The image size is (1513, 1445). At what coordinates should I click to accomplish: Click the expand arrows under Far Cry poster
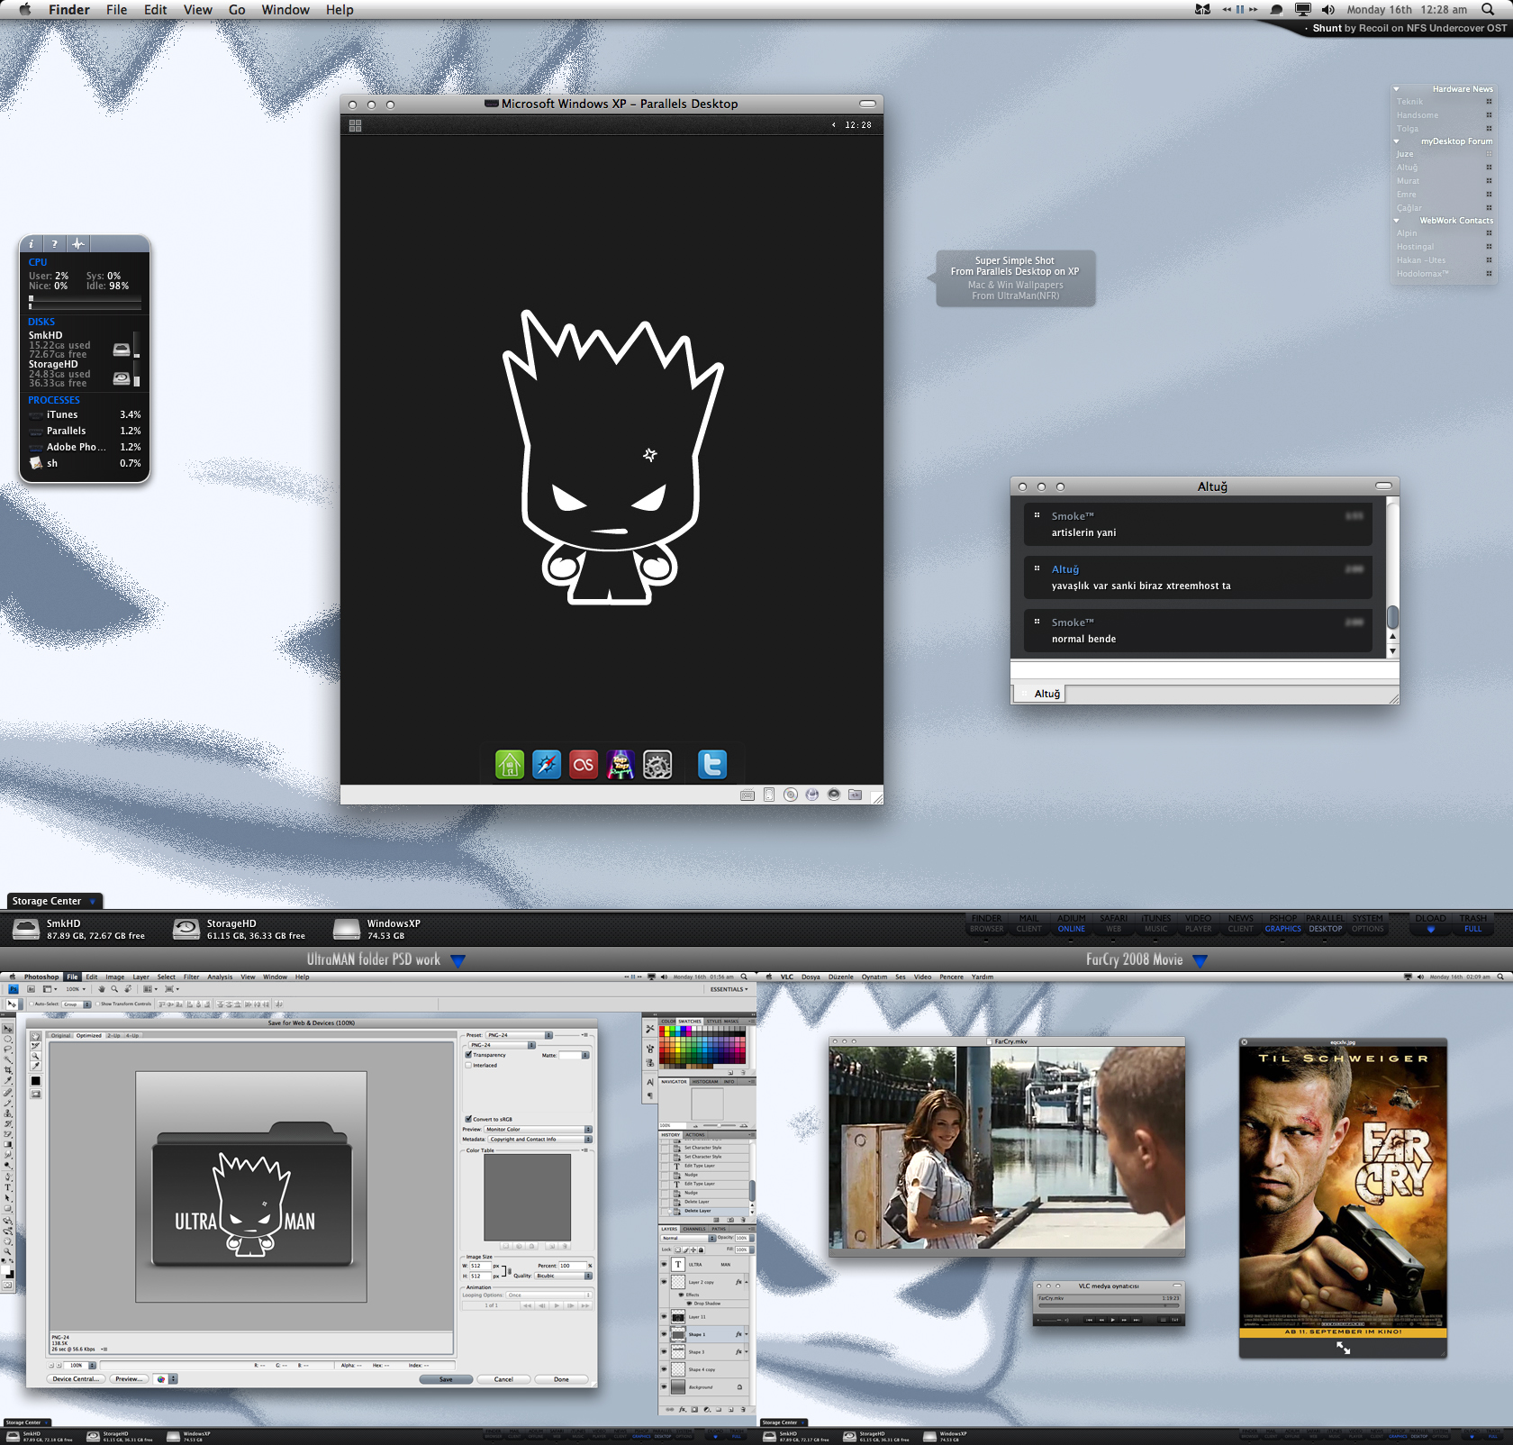click(x=1343, y=1348)
